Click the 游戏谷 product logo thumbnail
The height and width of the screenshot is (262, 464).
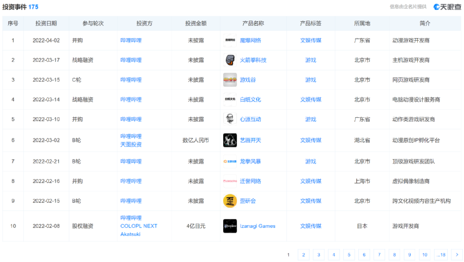tap(229, 80)
